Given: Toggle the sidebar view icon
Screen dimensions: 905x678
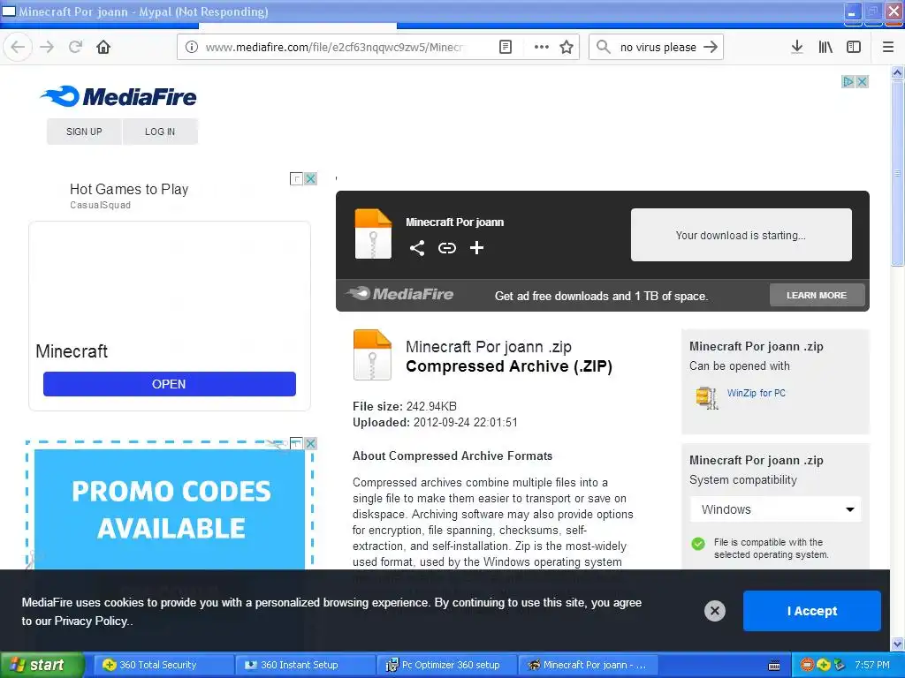Looking at the screenshot, I should click(x=854, y=47).
